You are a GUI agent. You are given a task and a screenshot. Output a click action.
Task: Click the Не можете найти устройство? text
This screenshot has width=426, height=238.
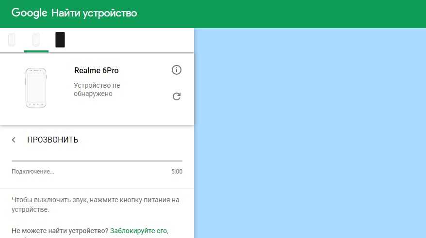coord(60,231)
